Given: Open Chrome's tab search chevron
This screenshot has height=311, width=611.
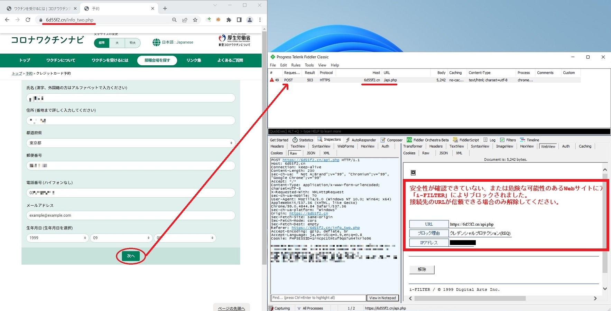Looking at the screenshot, I should (x=215, y=5).
